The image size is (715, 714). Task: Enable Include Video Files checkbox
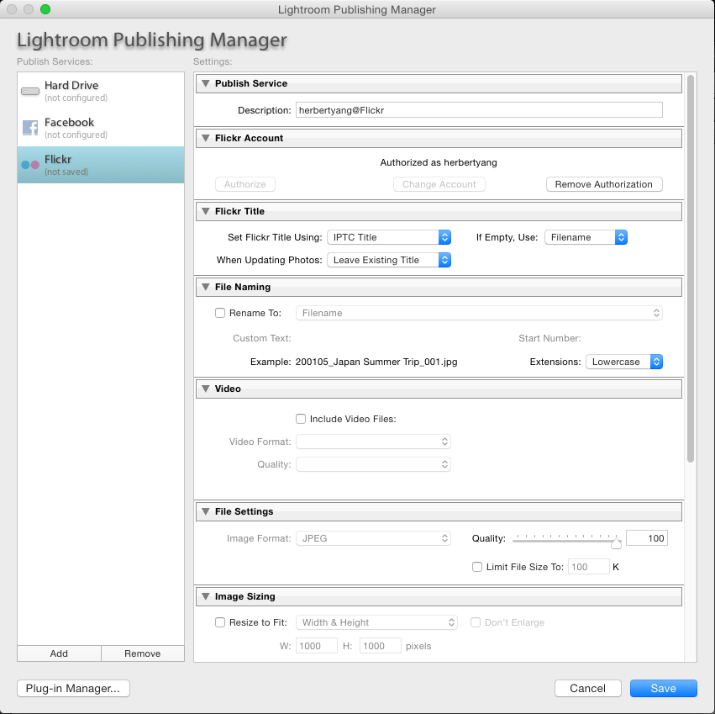301,419
